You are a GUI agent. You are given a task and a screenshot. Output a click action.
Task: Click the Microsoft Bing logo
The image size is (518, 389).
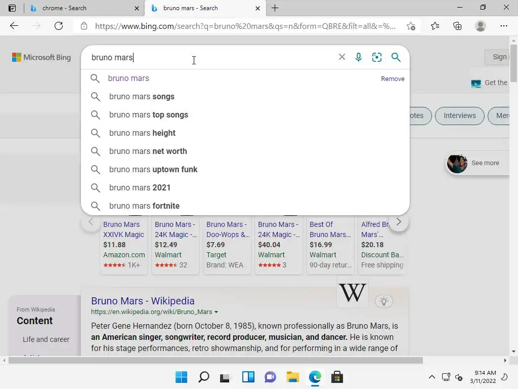tap(41, 57)
